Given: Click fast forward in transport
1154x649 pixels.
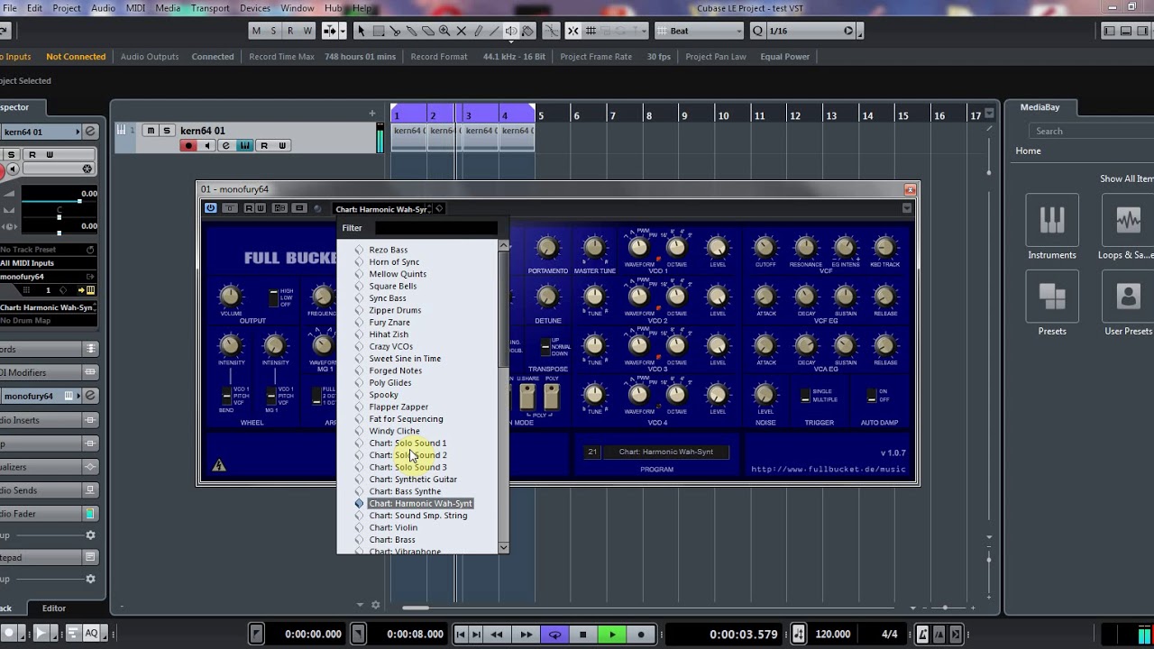Looking at the screenshot, I should (526, 635).
